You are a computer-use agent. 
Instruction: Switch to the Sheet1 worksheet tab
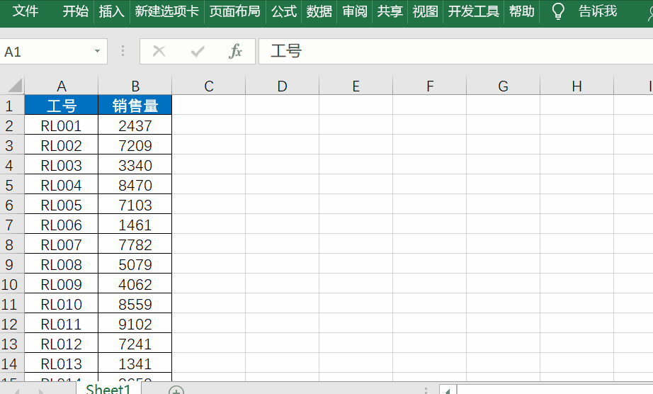108,388
